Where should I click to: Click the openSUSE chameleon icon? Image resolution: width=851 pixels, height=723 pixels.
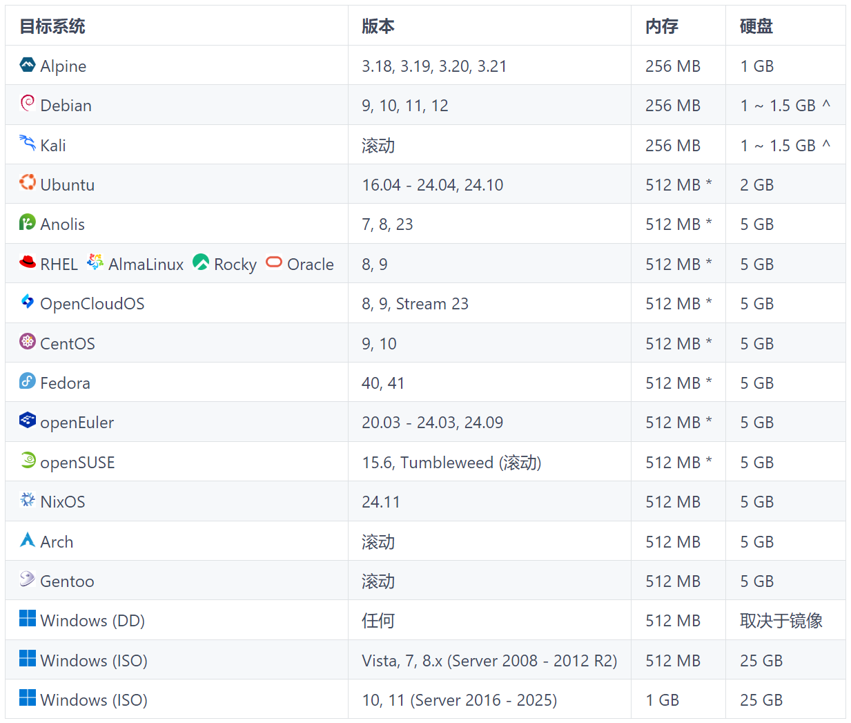tap(28, 460)
